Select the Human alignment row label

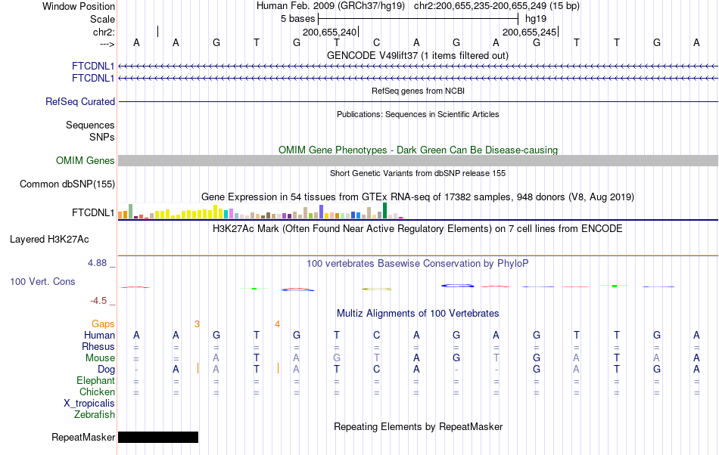pos(99,335)
